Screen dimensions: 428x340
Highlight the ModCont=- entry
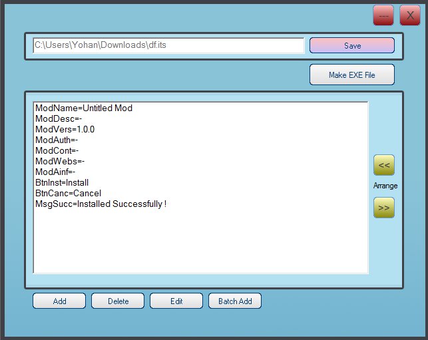57,150
